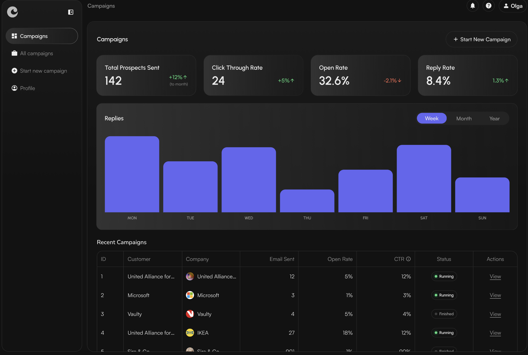Image resolution: width=528 pixels, height=355 pixels.
Task: Switch replies chart to Month
Action: pos(464,118)
